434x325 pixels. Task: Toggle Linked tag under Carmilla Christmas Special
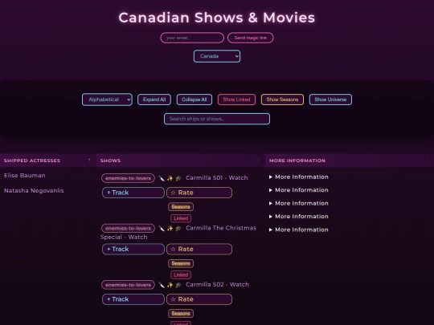click(181, 275)
